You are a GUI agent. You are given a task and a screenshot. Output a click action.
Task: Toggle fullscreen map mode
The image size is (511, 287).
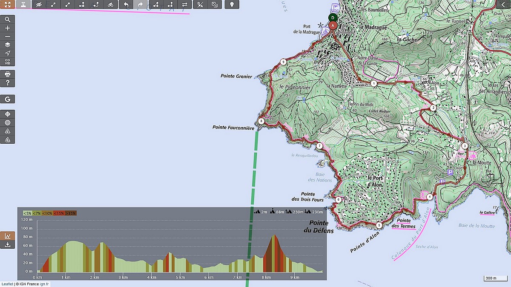7,5
